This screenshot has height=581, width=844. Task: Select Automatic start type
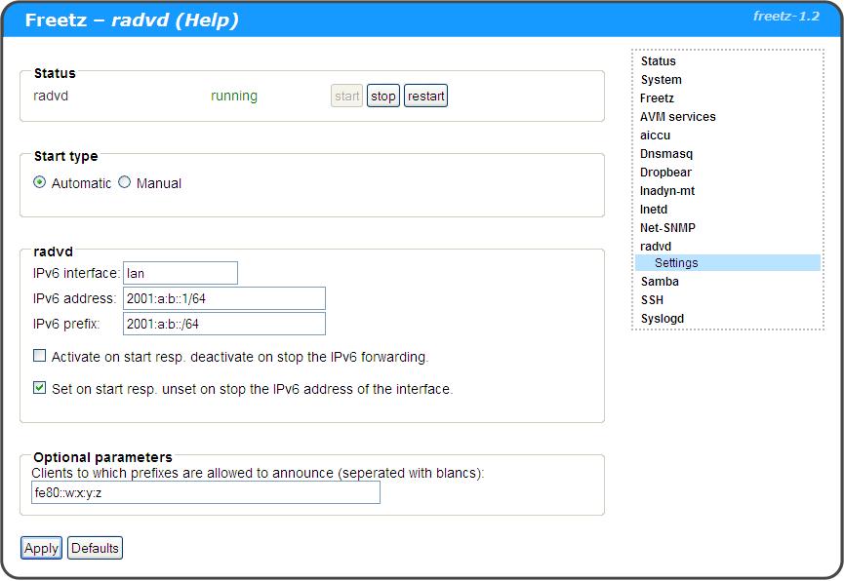(40, 182)
